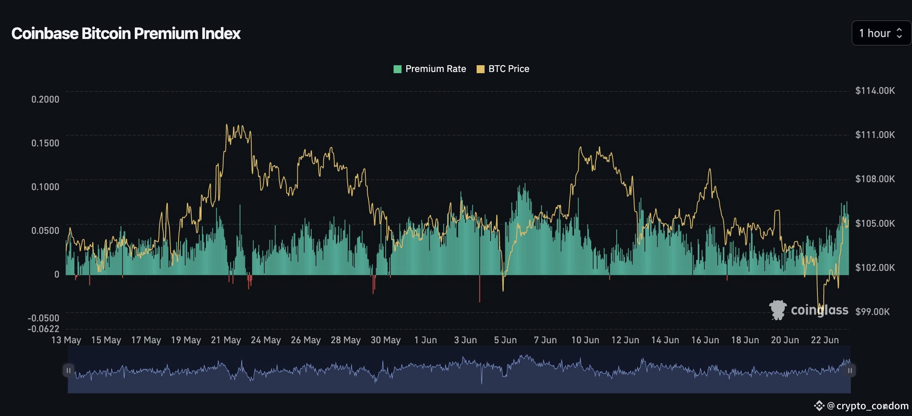Click the 0.1000 premium axis label
The image size is (912, 416).
pyautogui.click(x=45, y=187)
